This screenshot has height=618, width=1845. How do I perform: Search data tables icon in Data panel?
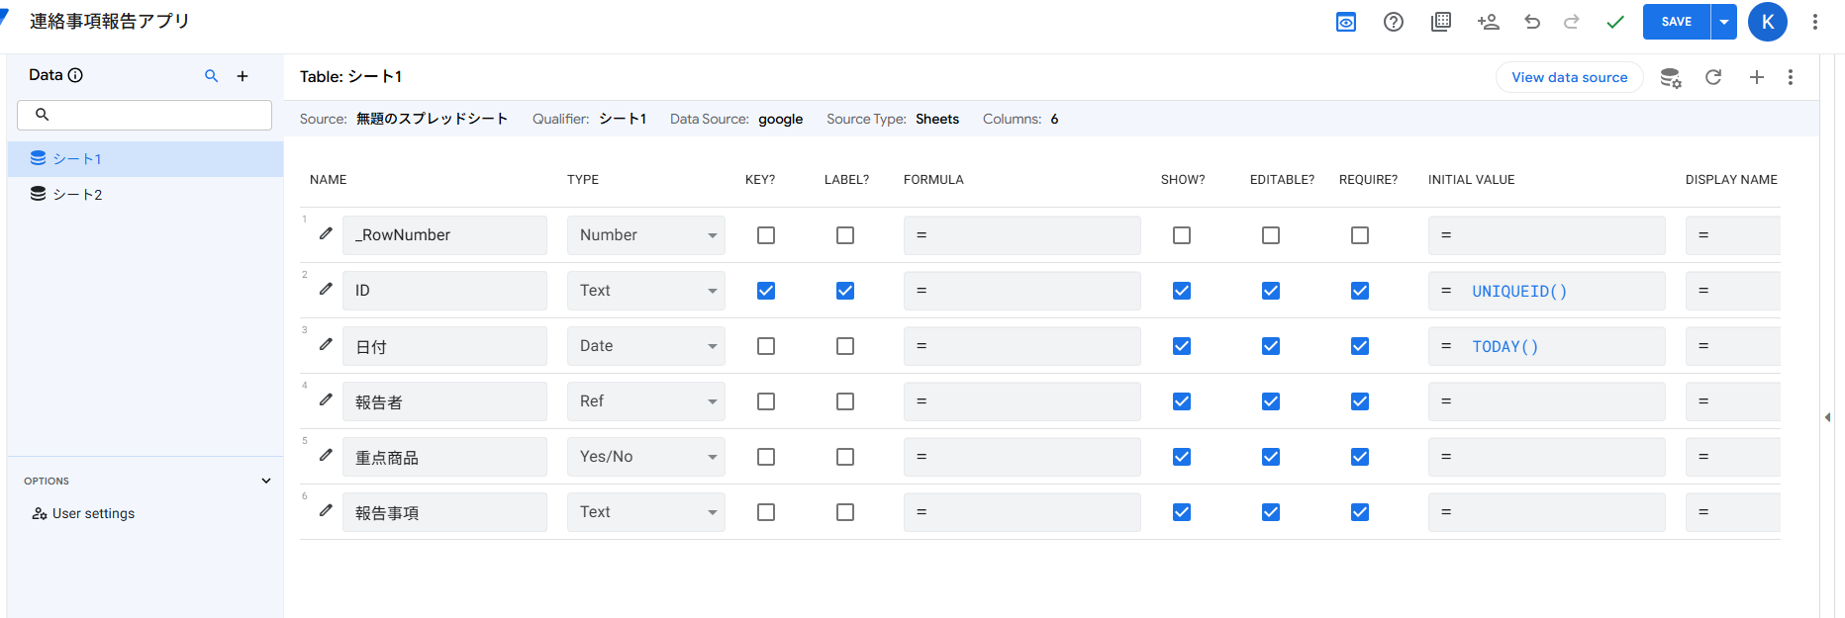(211, 76)
